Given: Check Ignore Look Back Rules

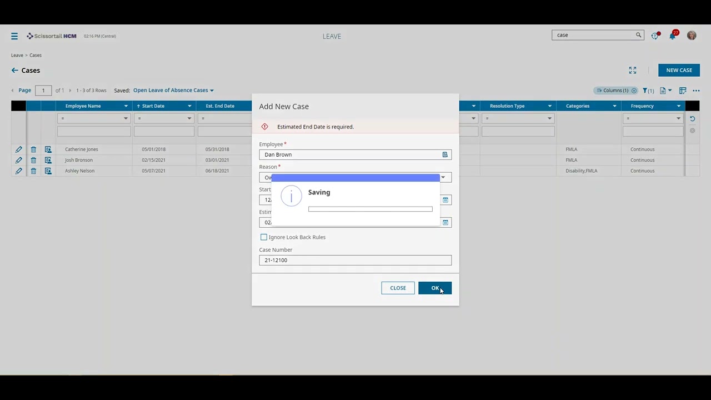Looking at the screenshot, I should pos(264,237).
